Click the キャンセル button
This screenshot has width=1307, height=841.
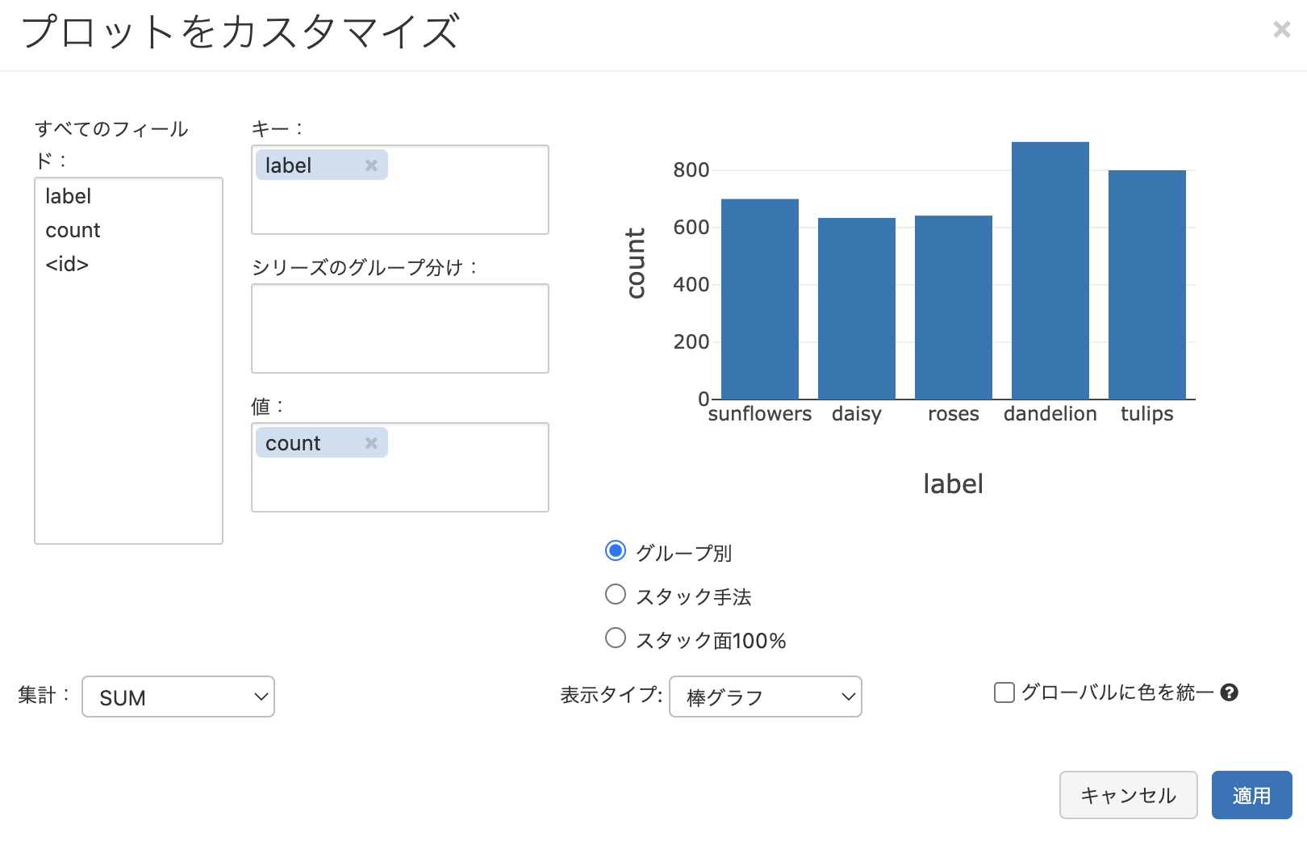coord(1128,795)
